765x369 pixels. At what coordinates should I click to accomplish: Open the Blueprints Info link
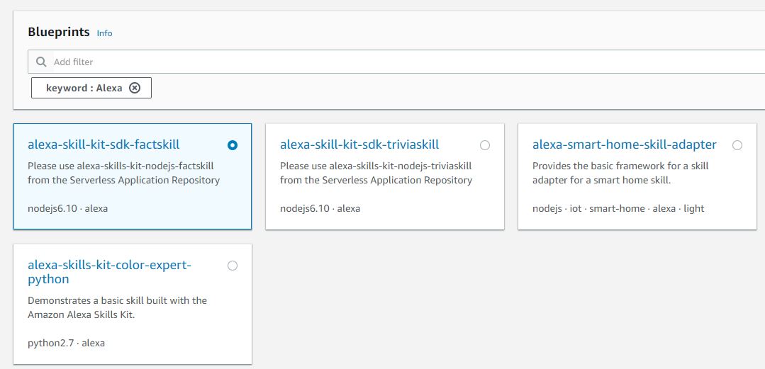point(104,33)
